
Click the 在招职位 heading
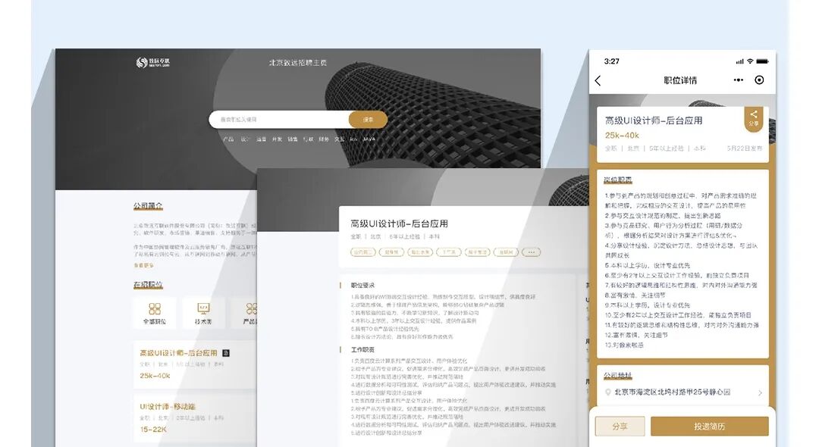coord(148,284)
